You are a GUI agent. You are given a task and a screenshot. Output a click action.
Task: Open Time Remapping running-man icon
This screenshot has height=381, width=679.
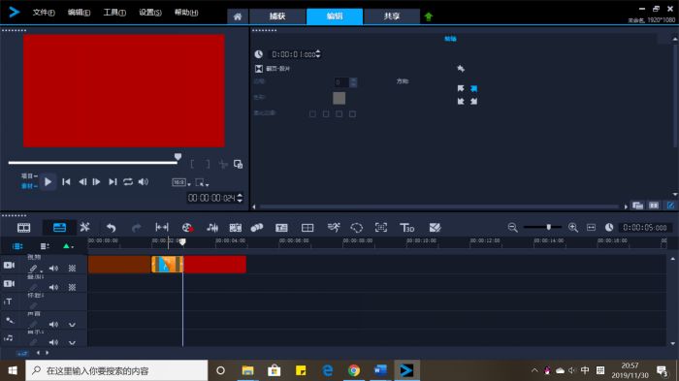[334, 227]
